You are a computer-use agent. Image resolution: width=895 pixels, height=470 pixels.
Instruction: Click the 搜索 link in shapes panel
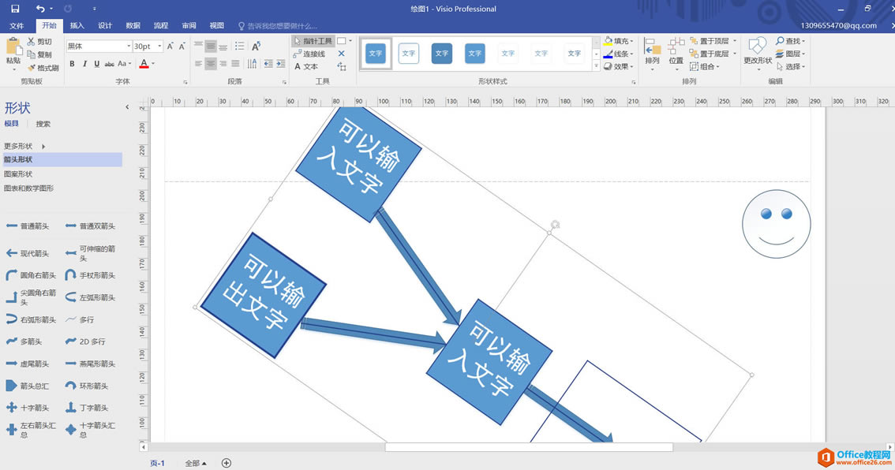[43, 124]
